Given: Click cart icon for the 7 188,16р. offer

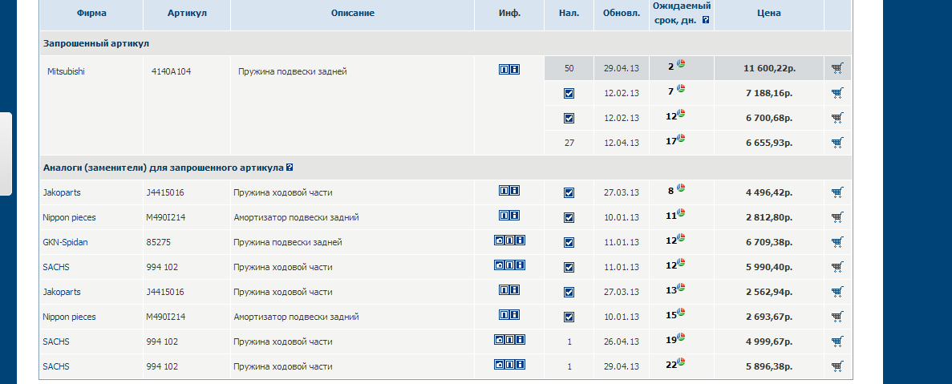Looking at the screenshot, I should pos(837,93).
